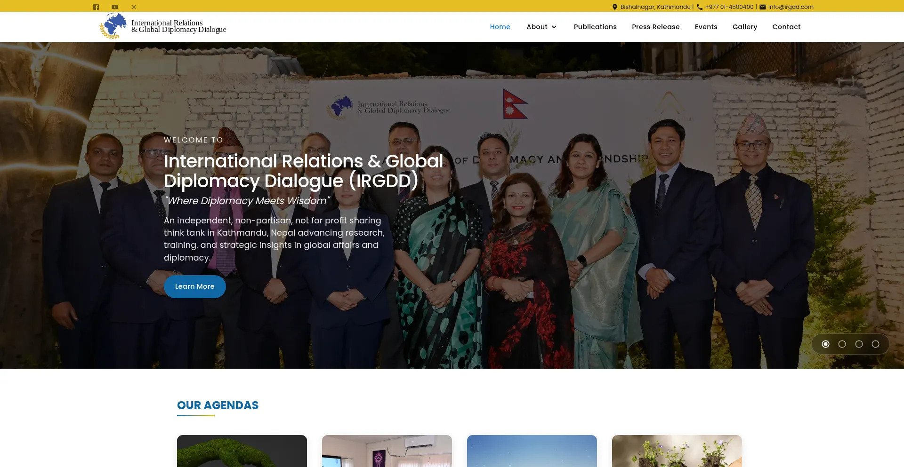This screenshot has width=904, height=467.
Task: Open the X (Twitter) profile icon
Action: [134, 7]
